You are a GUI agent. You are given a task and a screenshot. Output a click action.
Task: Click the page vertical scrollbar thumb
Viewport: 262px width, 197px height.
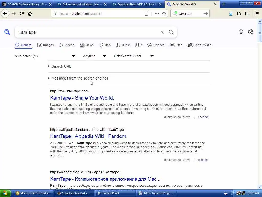(259, 33)
